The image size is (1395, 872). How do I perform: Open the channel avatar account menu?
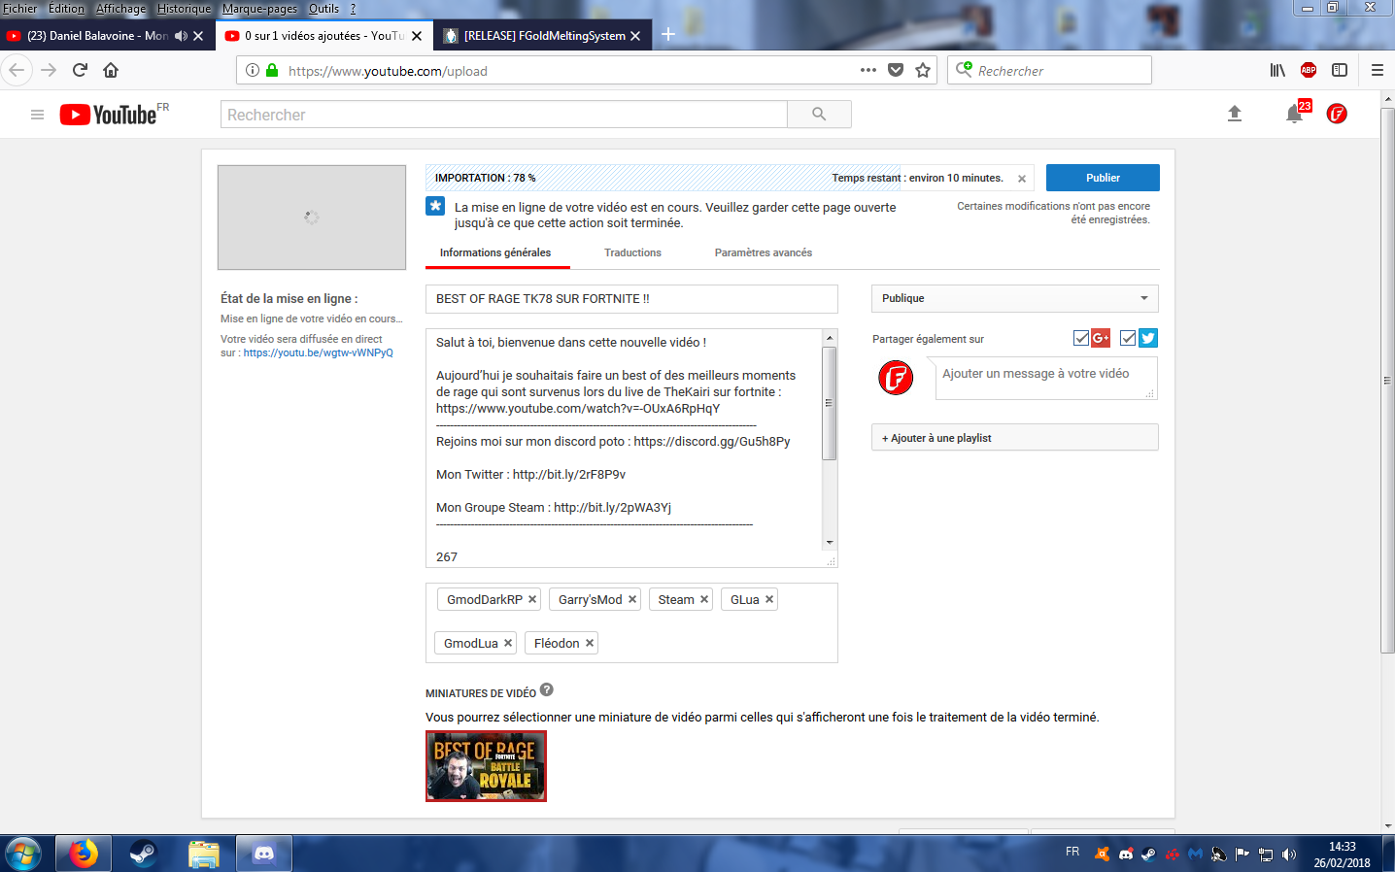click(x=1337, y=114)
